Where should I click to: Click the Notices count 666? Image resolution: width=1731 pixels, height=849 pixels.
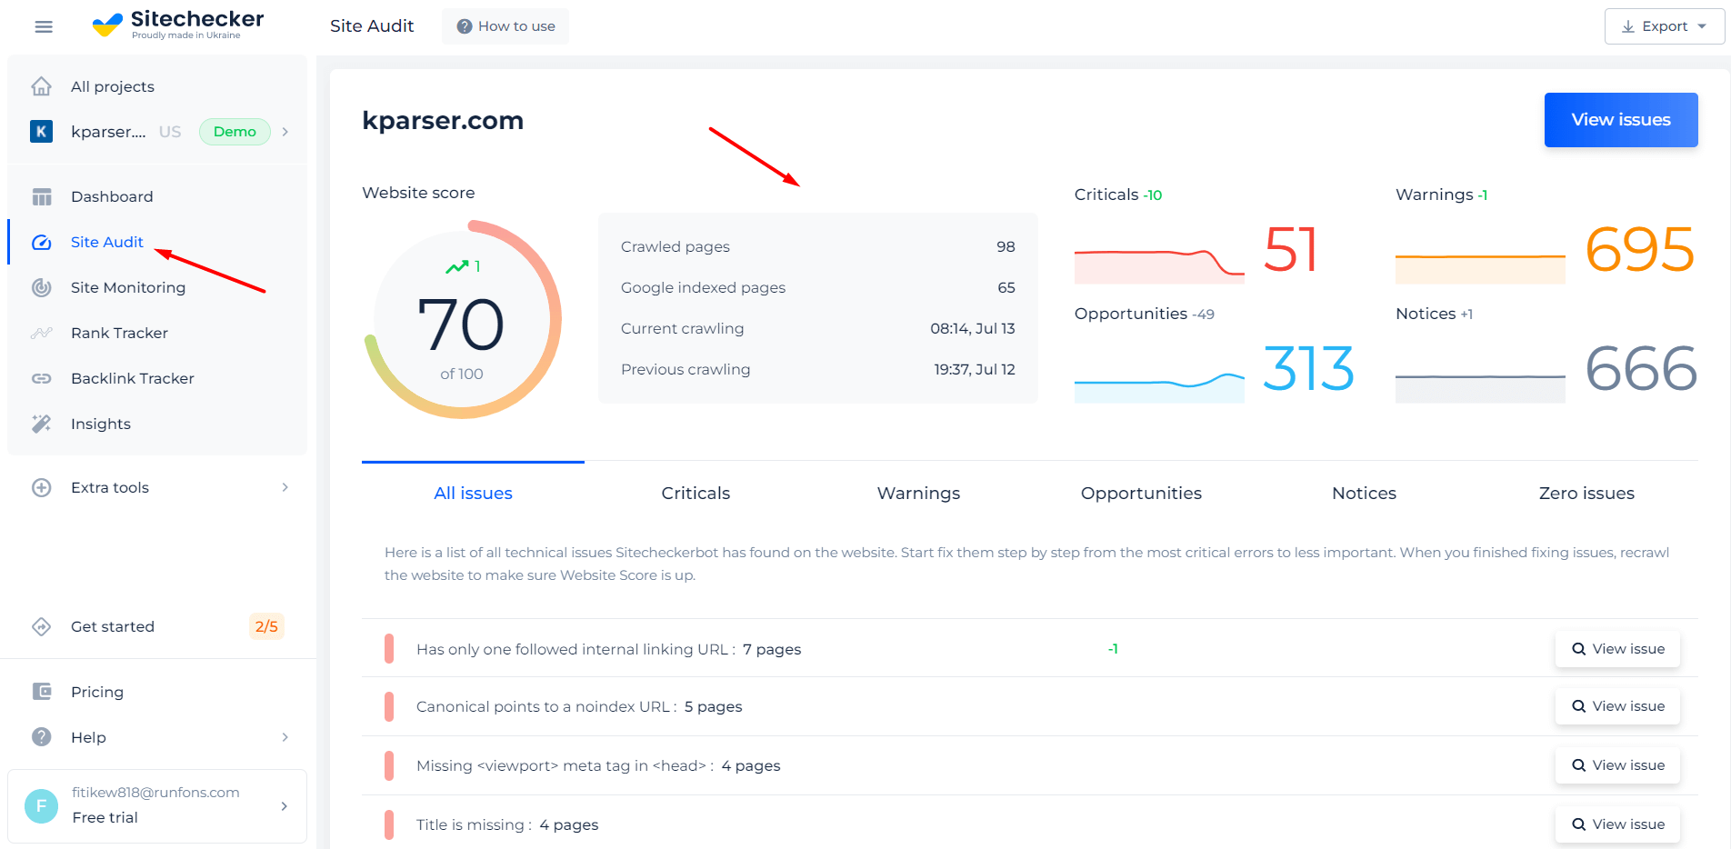click(x=1641, y=369)
